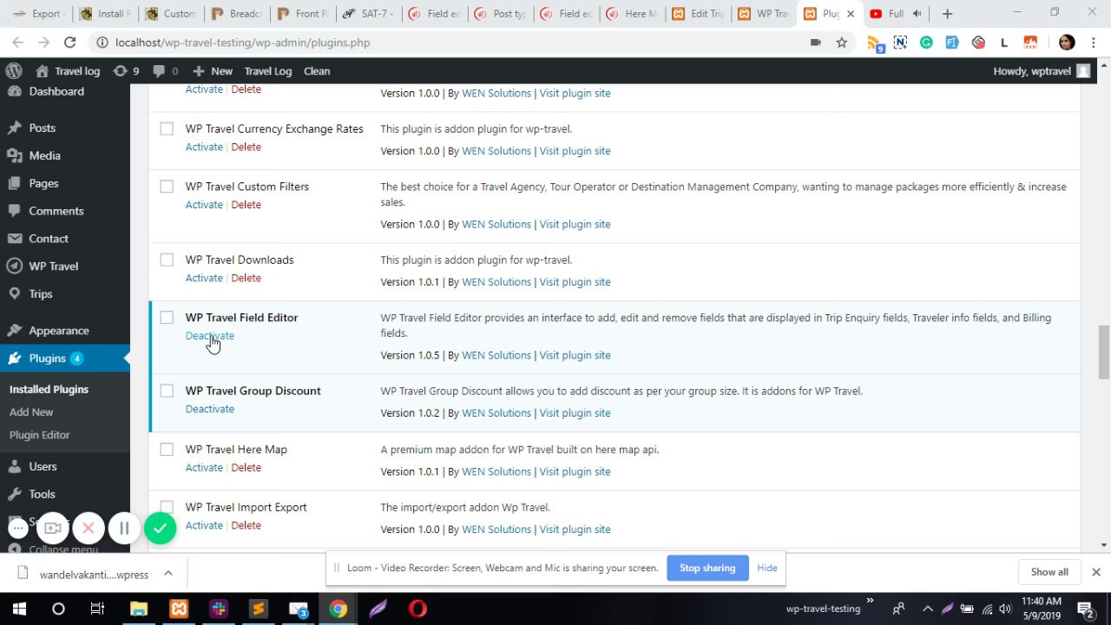Stop sharing the Loom screen
This screenshot has width=1111, height=625.
[707, 568]
